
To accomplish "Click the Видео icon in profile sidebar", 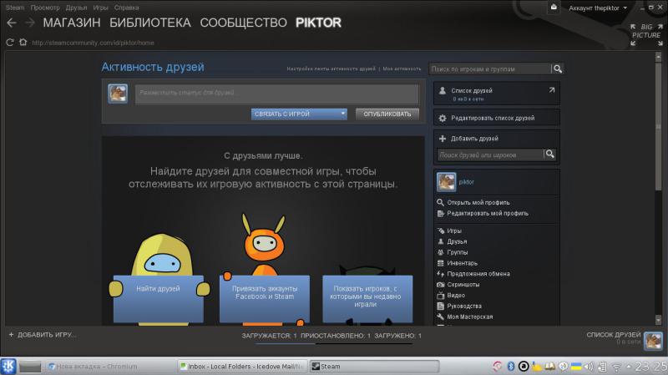I will tap(441, 295).
